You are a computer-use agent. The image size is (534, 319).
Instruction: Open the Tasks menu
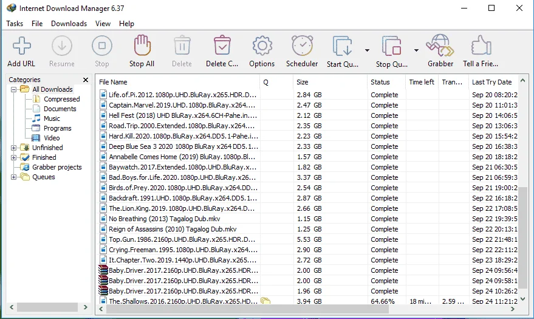(15, 24)
